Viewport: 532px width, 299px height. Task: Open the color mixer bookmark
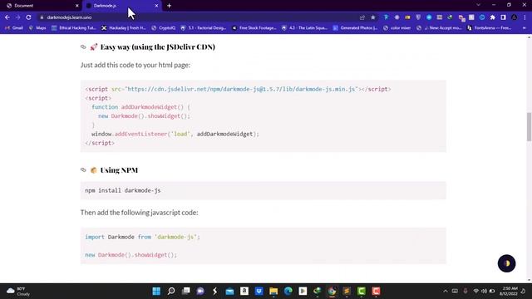click(397, 28)
